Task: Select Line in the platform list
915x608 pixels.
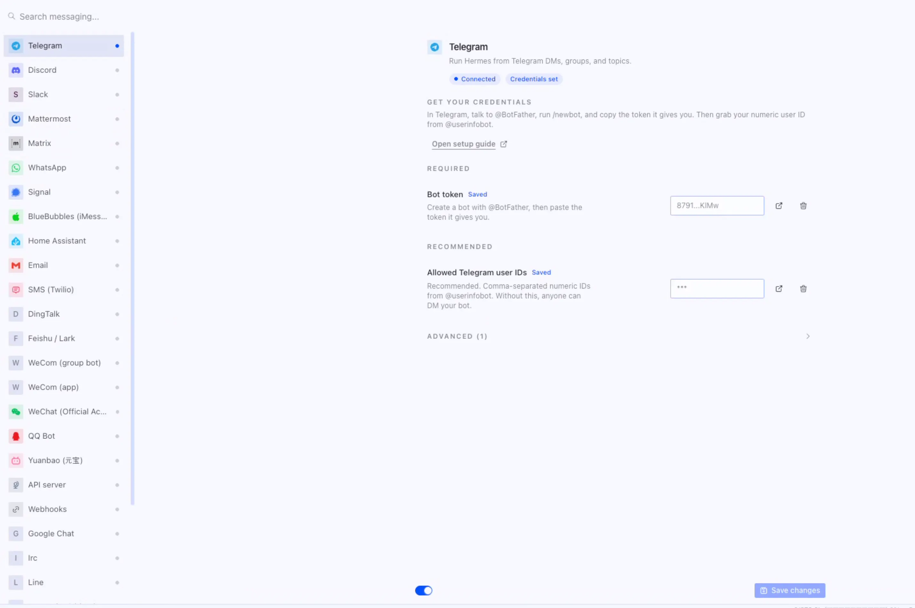Action: tap(64, 583)
